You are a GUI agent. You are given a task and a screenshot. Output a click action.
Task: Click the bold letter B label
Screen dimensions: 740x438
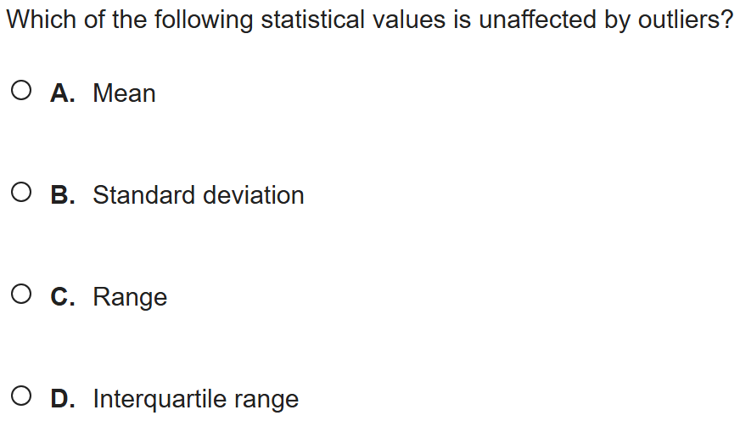pyautogui.click(x=62, y=194)
